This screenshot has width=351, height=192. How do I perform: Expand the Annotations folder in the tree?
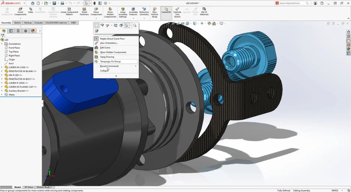click(x=2, y=44)
